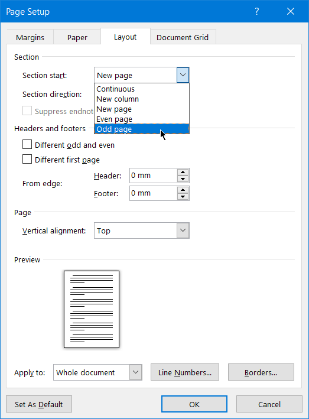Click the page preview thumbnail
The image size is (309, 419).
point(92,310)
